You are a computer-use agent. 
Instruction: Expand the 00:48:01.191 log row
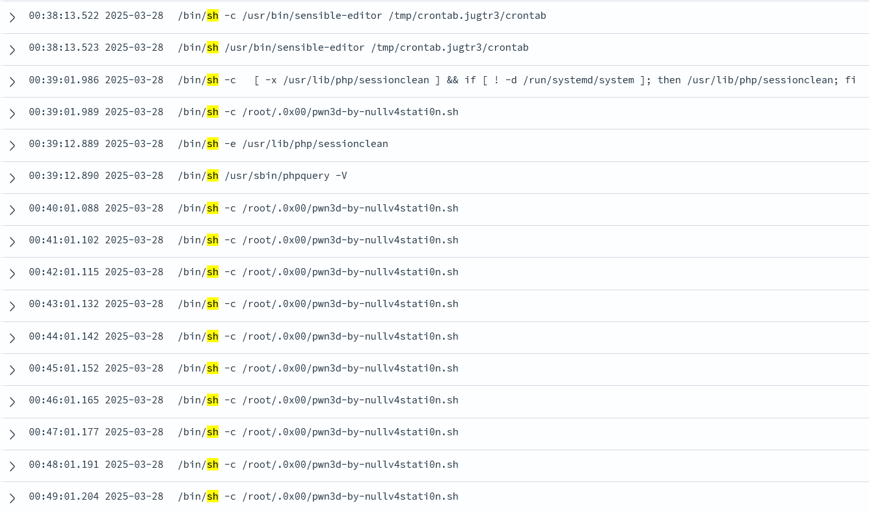12,466
